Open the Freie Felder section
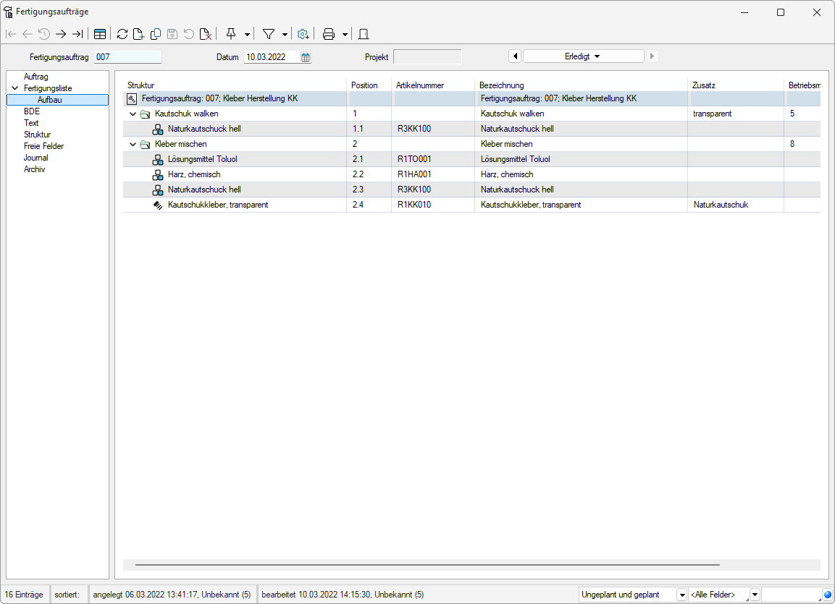 point(43,146)
